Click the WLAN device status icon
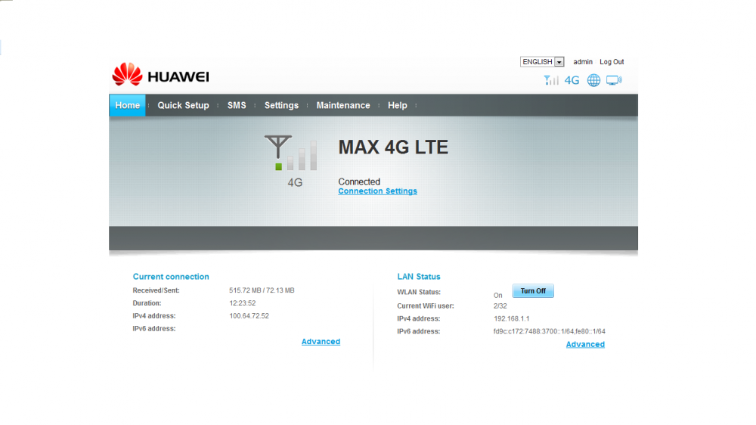 click(614, 80)
